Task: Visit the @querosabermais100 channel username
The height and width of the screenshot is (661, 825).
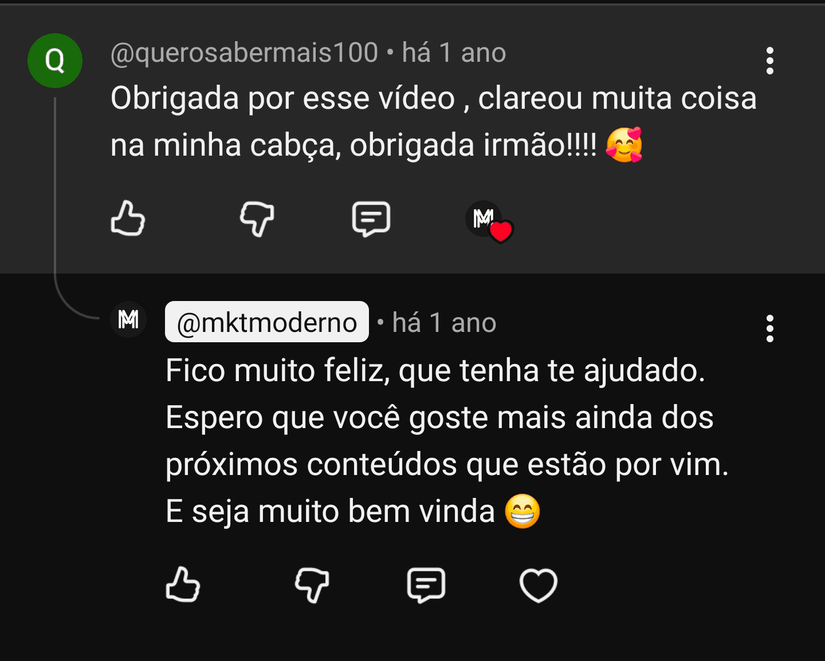Action: tap(244, 53)
